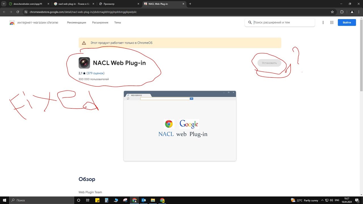Switch to the Просмотр tab
The height and width of the screenshot is (204, 363).
tap(119, 4)
